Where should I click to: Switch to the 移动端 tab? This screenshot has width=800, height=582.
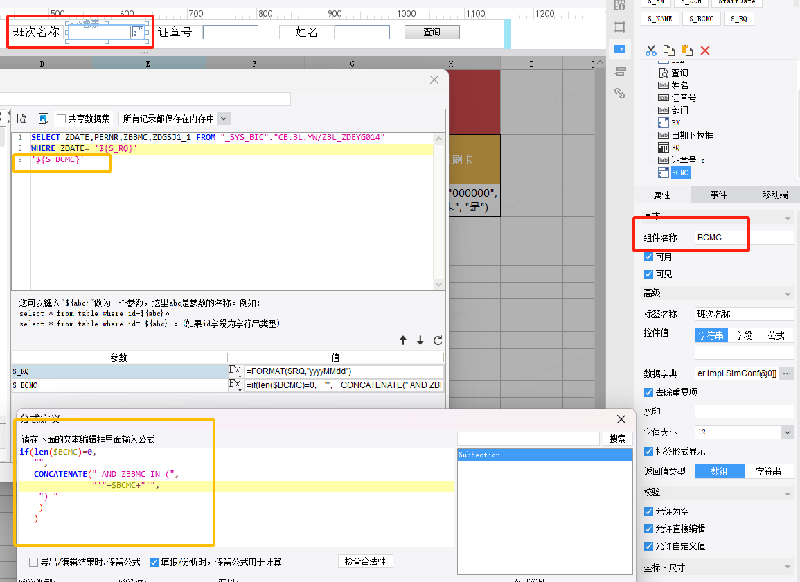click(775, 195)
